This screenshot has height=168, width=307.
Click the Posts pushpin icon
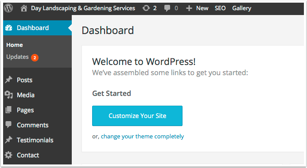click(x=8, y=80)
